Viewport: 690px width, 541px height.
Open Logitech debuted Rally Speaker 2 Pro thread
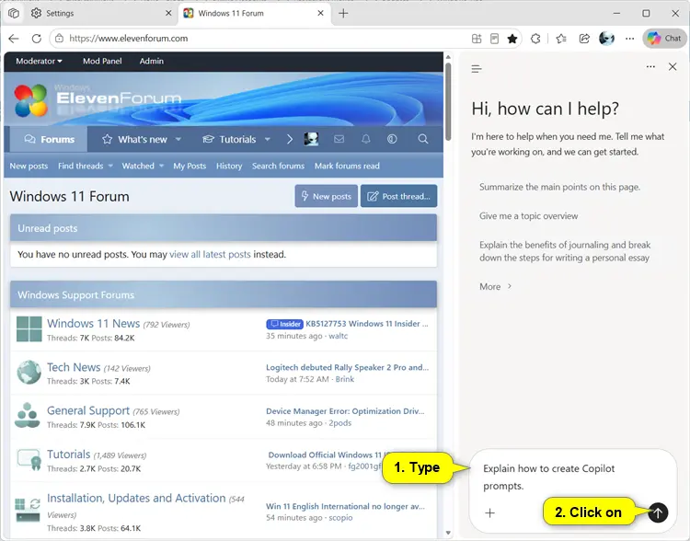(x=347, y=367)
